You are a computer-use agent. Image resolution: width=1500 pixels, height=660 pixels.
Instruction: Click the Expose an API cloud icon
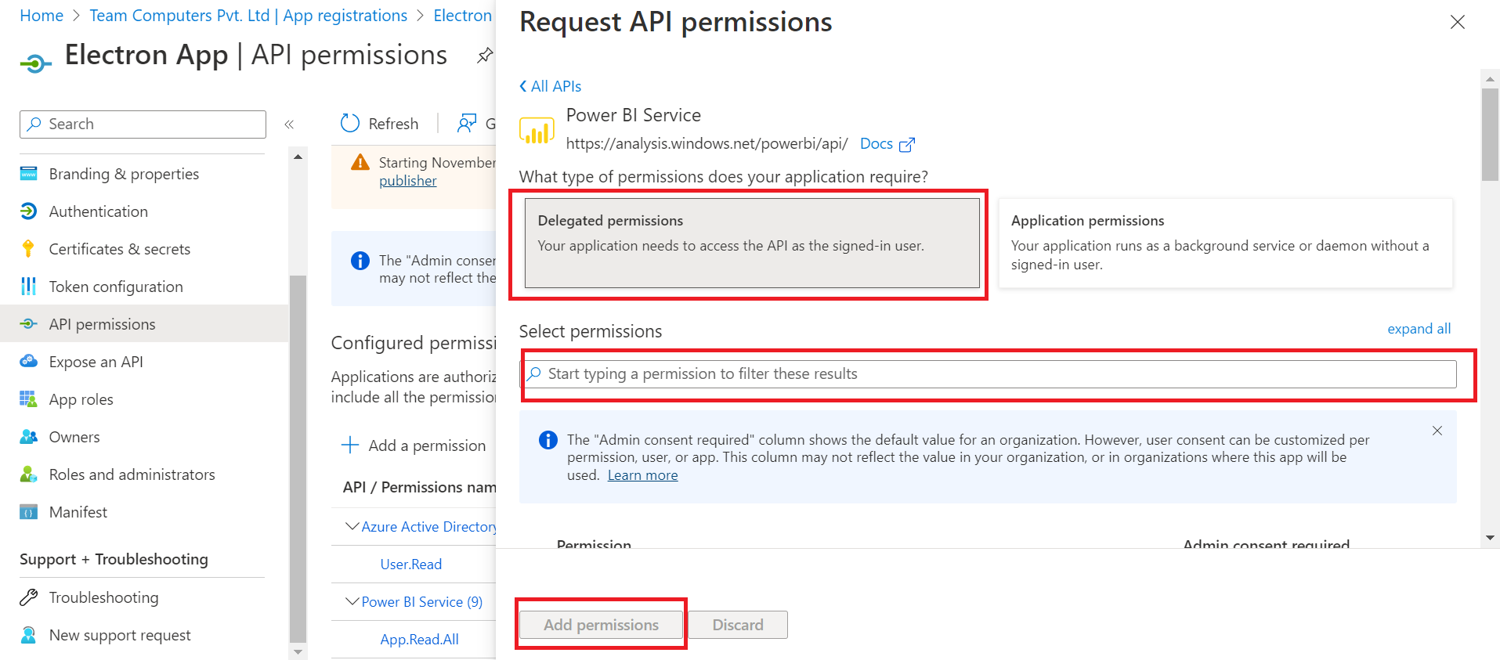tap(29, 361)
